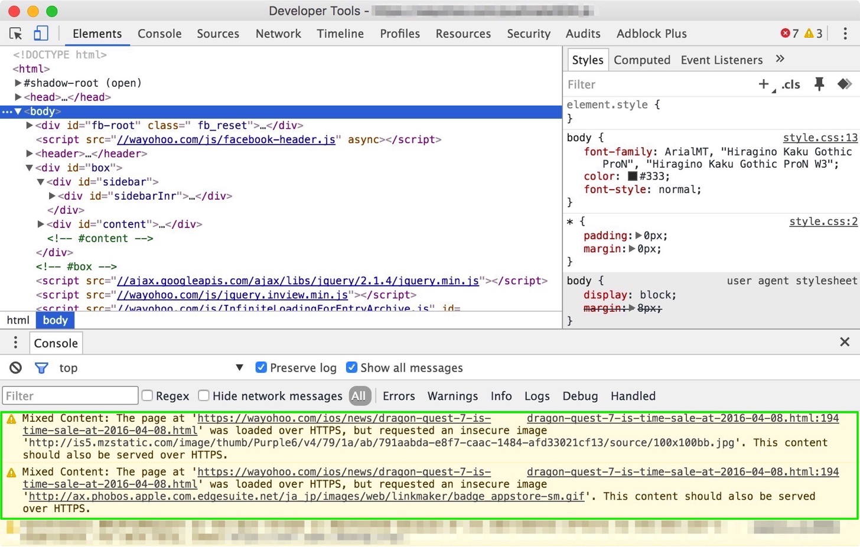Viewport: 860px width, 547px height.
Task: Open the Profiles tab
Action: [400, 34]
